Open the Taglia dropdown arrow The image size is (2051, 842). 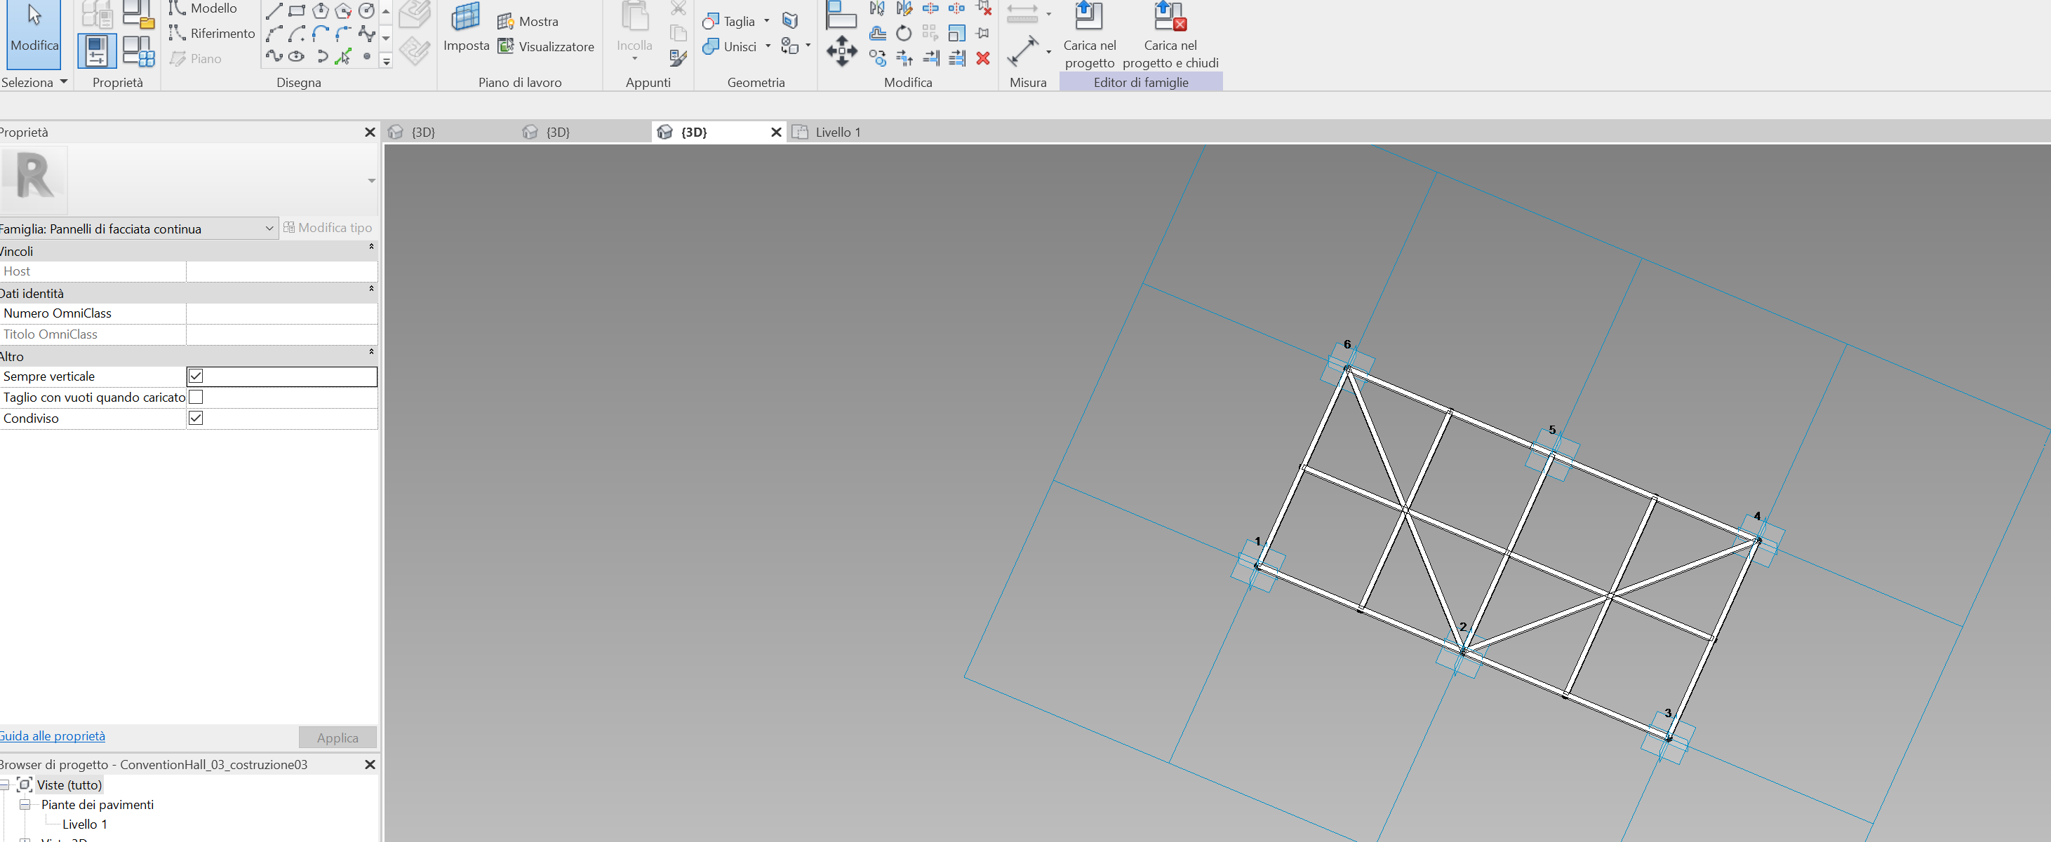click(767, 21)
